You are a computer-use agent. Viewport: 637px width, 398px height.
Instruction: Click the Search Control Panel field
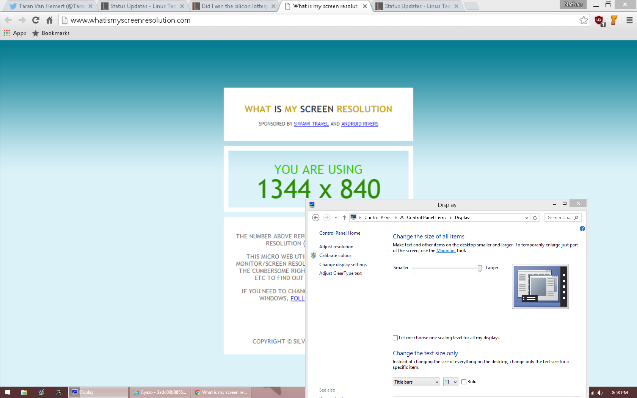(563, 218)
